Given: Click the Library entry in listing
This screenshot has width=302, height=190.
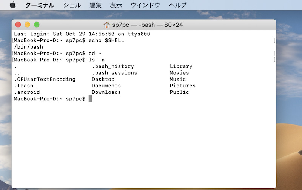Looking at the screenshot, I should [x=181, y=66].
